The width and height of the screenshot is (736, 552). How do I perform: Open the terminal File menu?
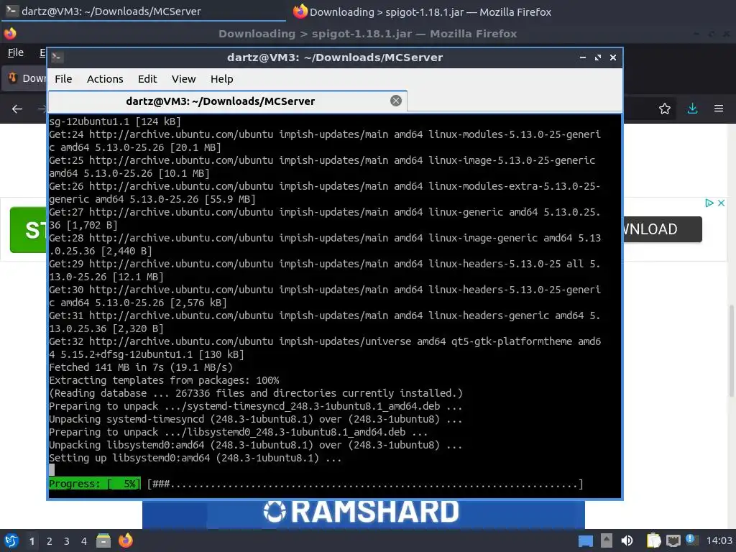point(63,79)
